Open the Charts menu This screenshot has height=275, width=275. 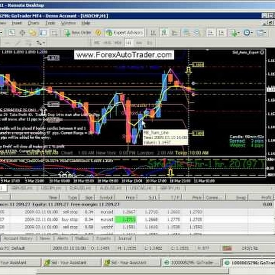click(x=34, y=23)
